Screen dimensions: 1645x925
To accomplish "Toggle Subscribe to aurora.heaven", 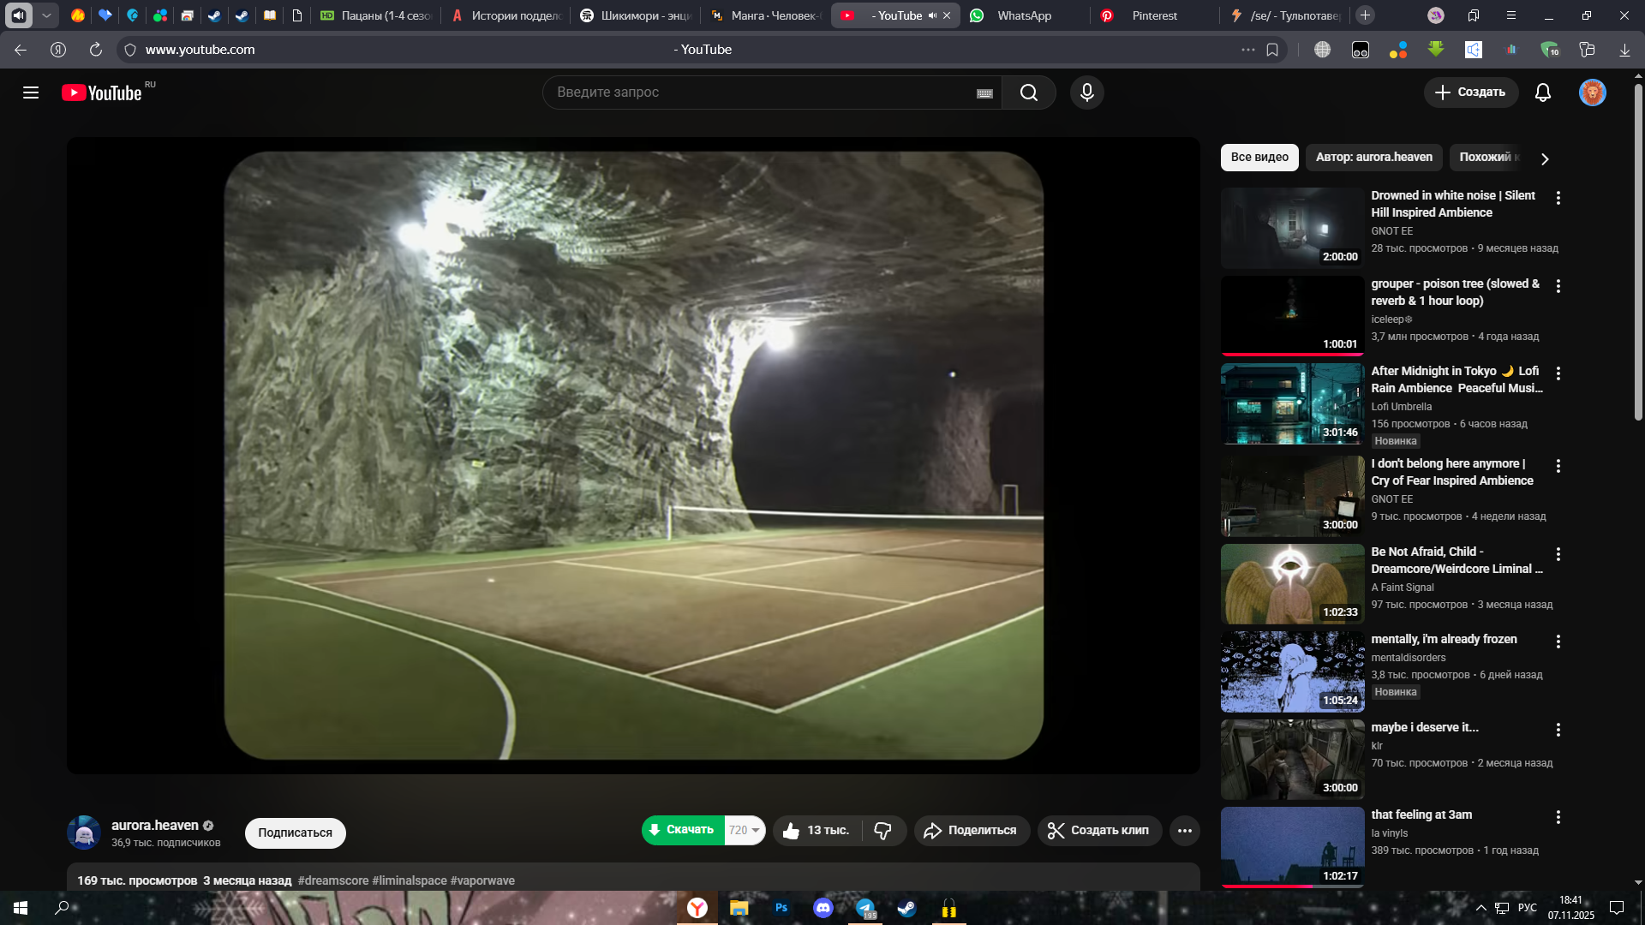I will coord(295,832).
